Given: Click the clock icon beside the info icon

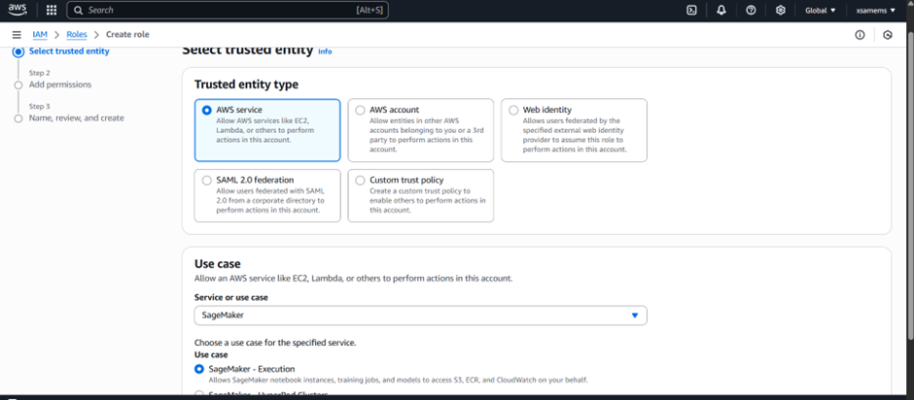Looking at the screenshot, I should coord(888,35).
